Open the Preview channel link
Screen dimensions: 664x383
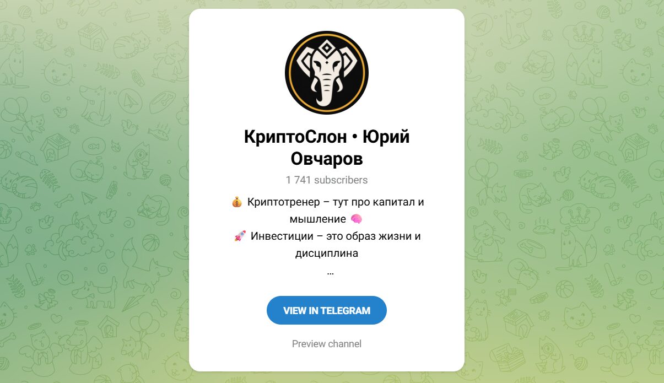pyautogui.click(x=327, y=344)
